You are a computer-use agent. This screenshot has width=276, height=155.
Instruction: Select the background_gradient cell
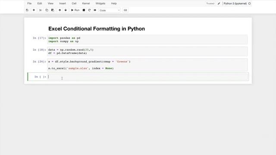(147, 65)
